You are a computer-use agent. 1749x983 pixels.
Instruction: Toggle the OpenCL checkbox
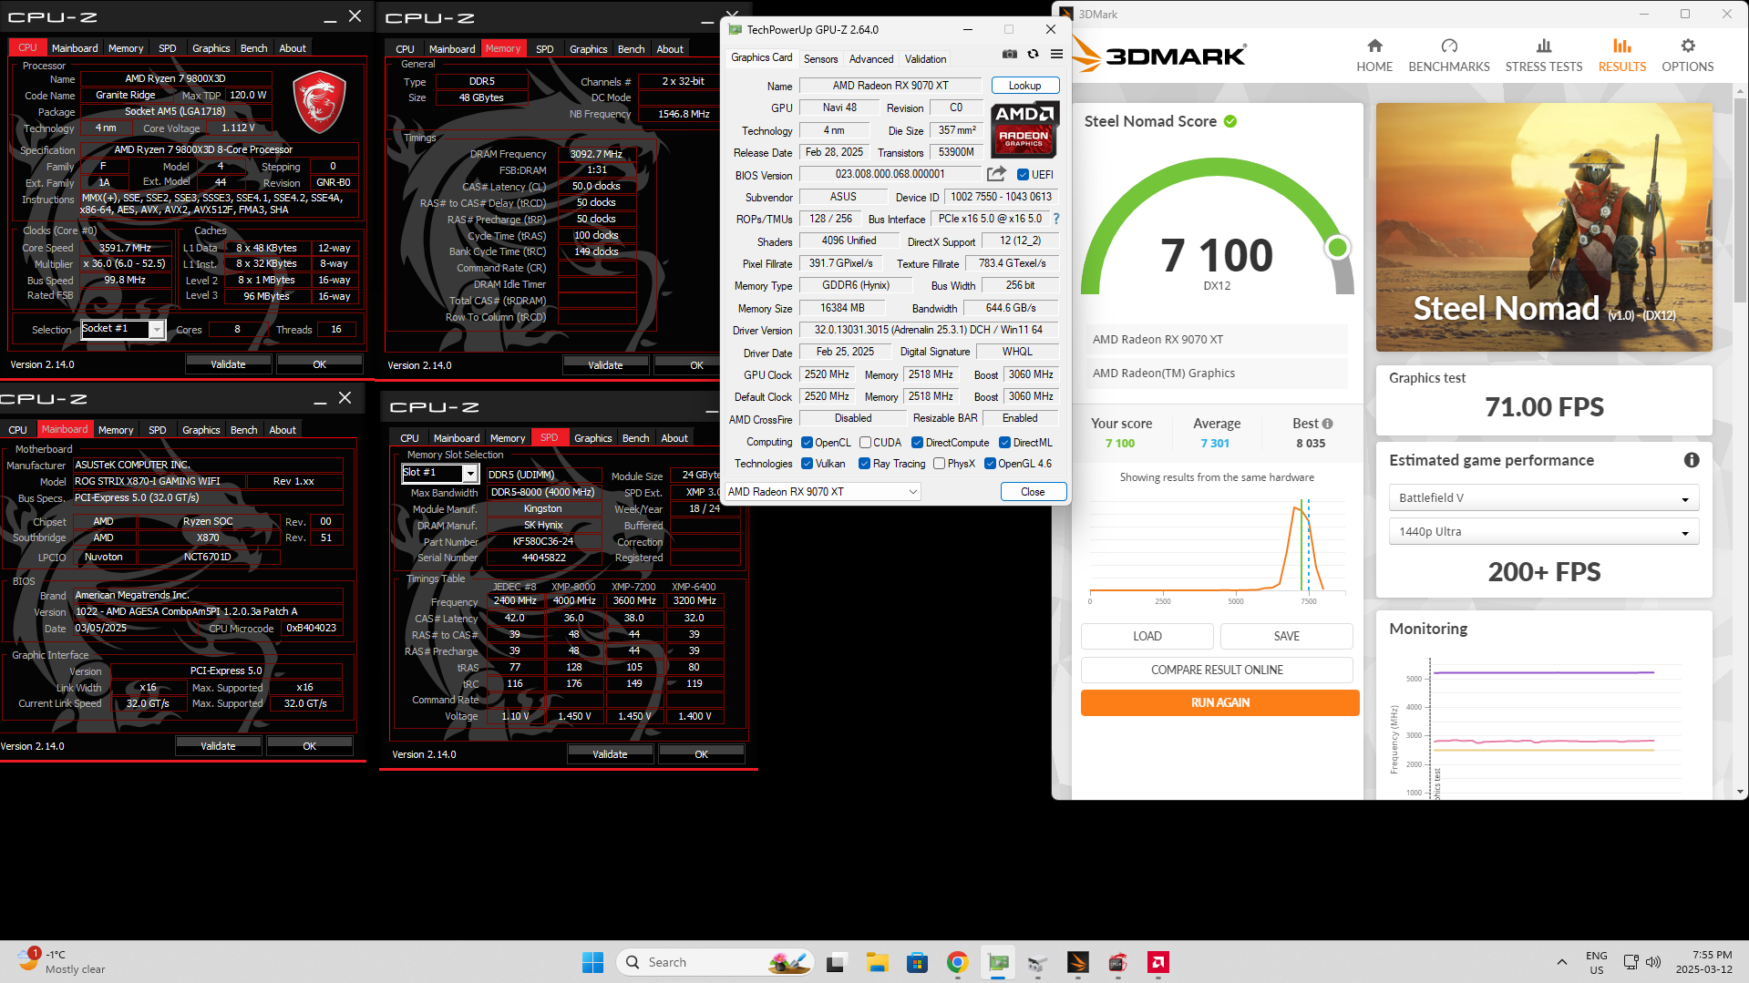807,443
